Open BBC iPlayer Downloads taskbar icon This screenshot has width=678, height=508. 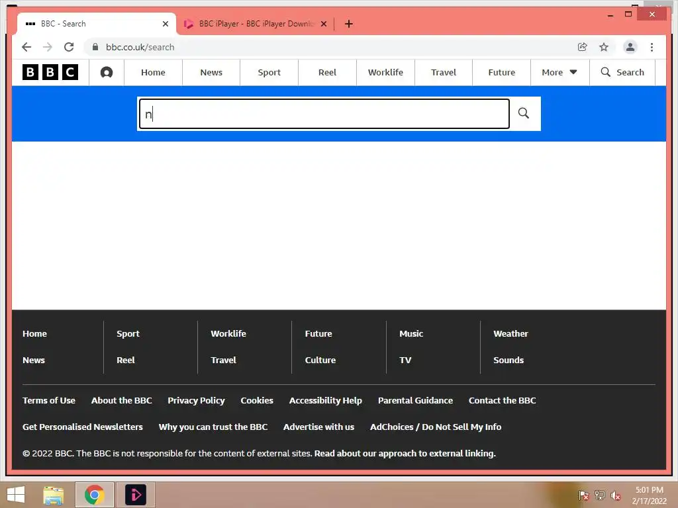(135, 495)
